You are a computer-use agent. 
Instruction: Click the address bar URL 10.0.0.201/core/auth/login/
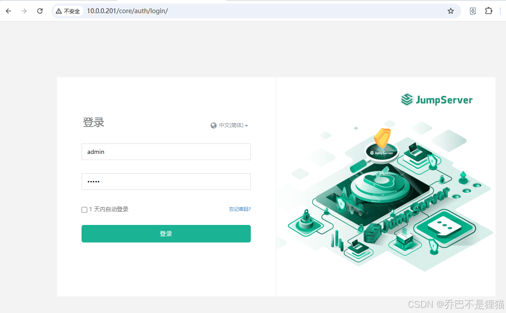point(127,11)
